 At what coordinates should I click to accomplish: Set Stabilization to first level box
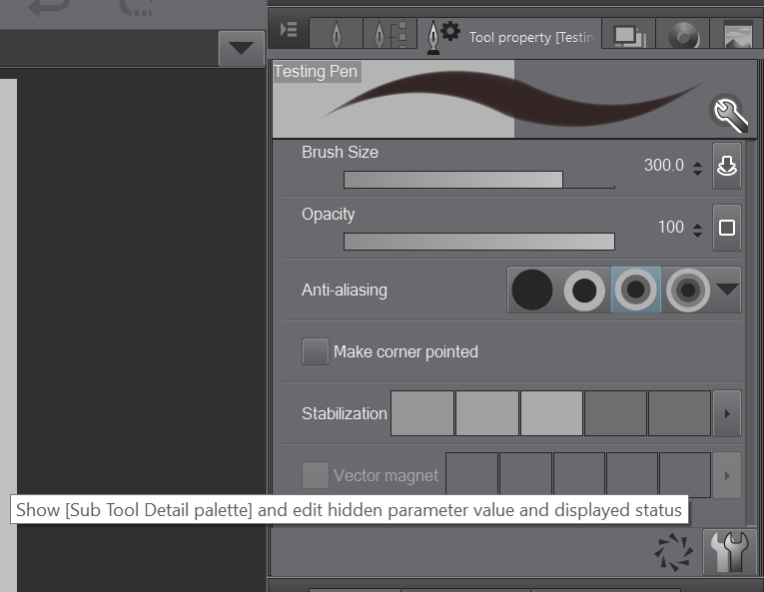click(422, 413)
